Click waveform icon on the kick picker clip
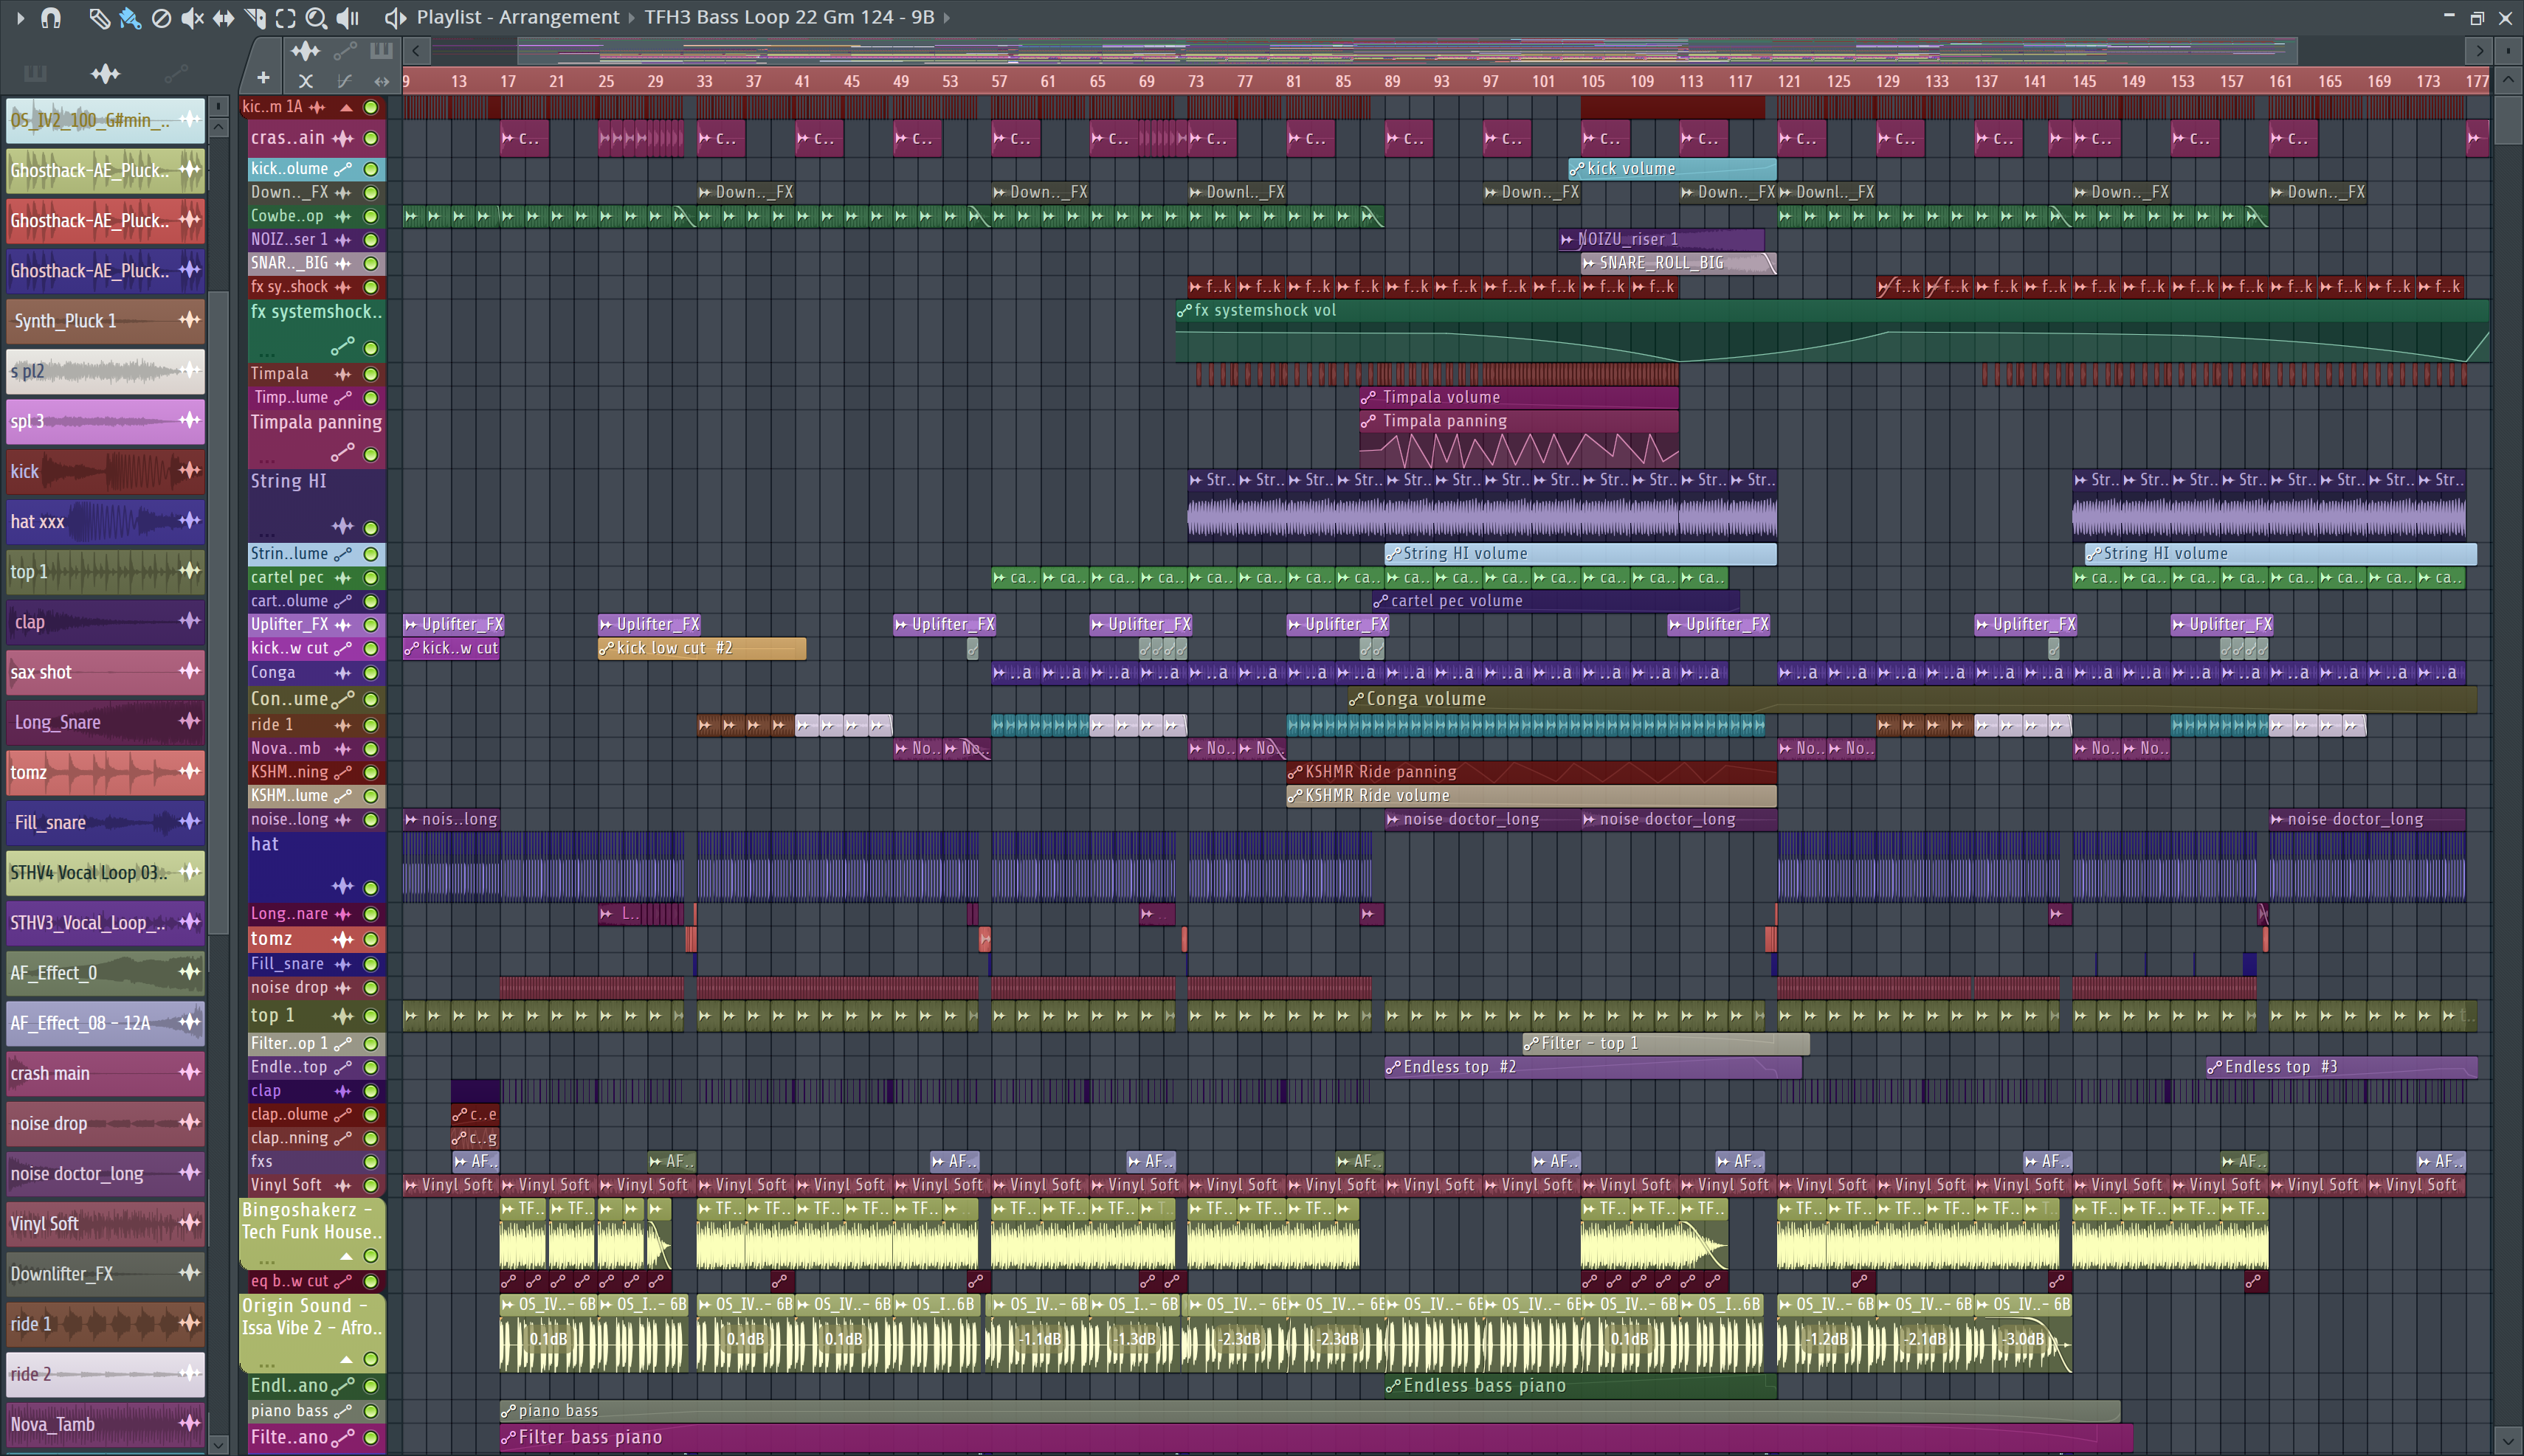Image resolution: width=2524 pixels, height=1456 pixels. [189, 470]
